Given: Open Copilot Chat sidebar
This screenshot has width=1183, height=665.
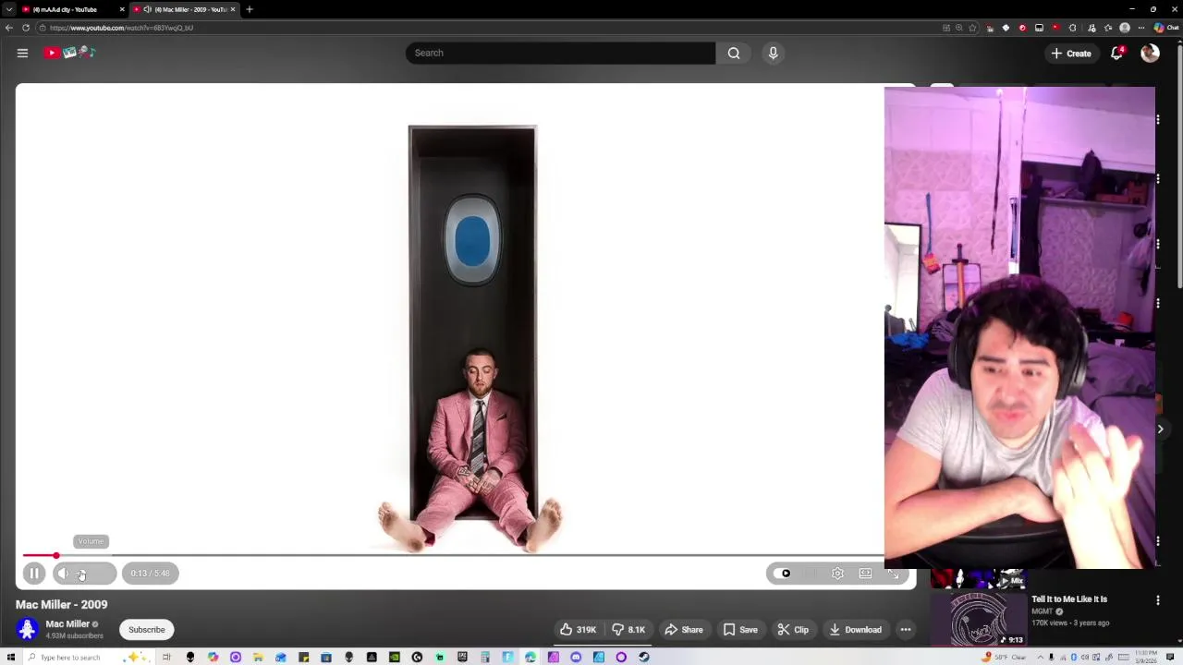Looking at the screenshot, I should [x=1165, y=28].
